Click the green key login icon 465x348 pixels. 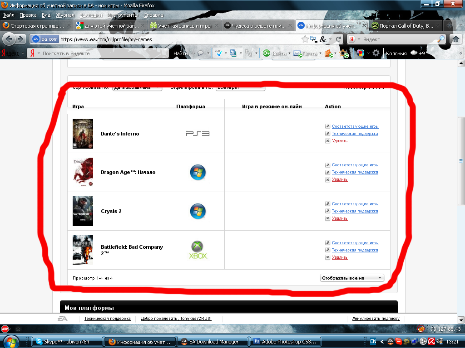pyautogui.click(x=266, y=53)
